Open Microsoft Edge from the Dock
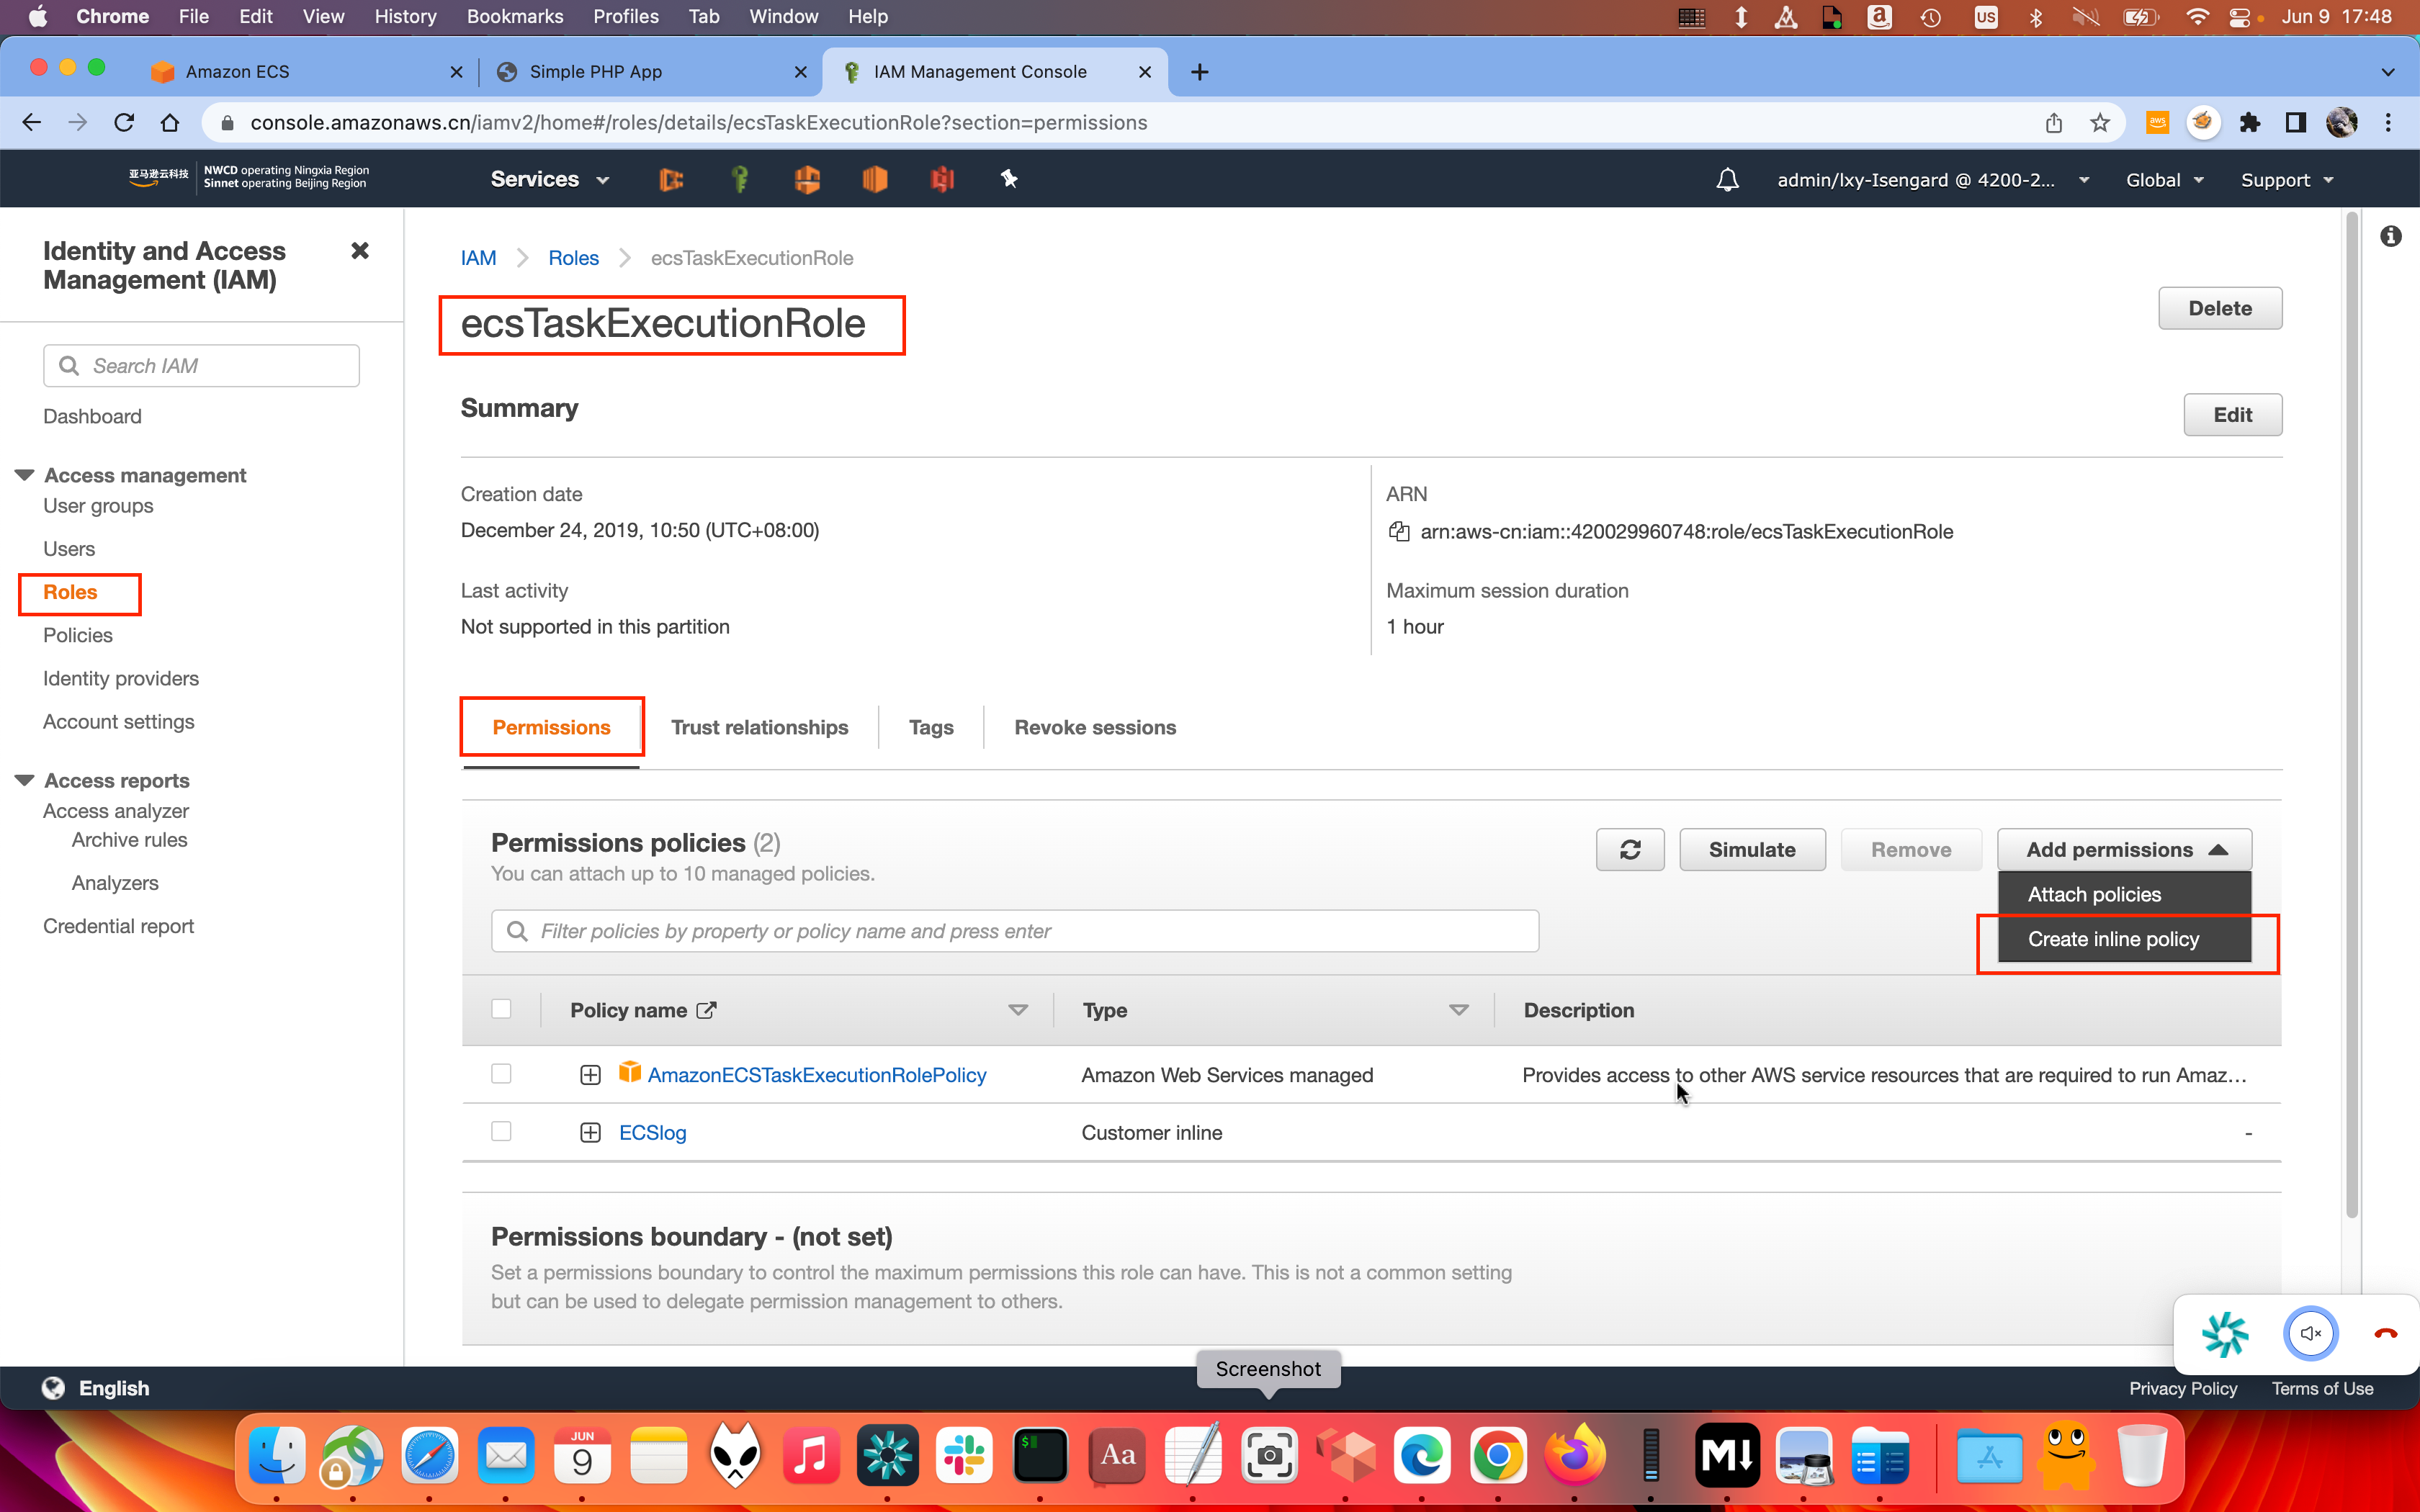The image size is (2420, 1512). click(x=1422, y=1455)
